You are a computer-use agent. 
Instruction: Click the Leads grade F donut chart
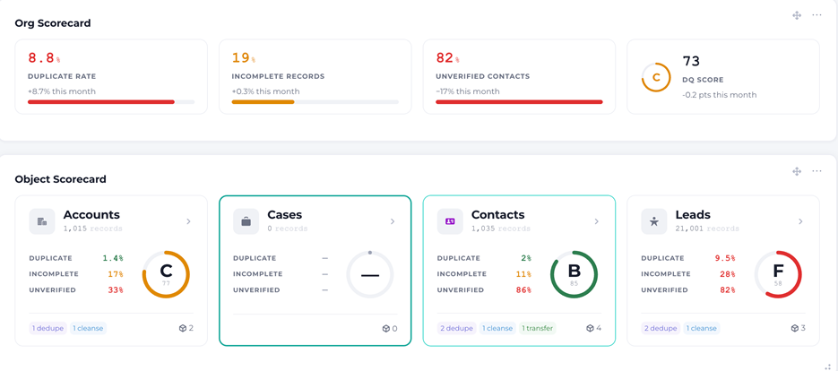pos(778,274)
